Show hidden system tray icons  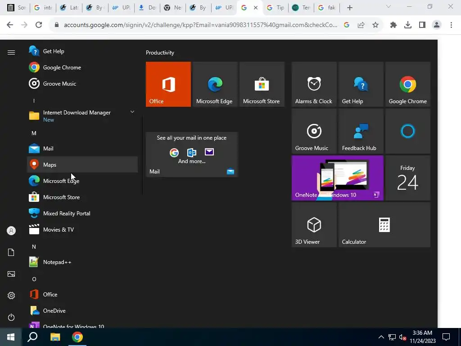pyautogui.click(x=381, y=337)
